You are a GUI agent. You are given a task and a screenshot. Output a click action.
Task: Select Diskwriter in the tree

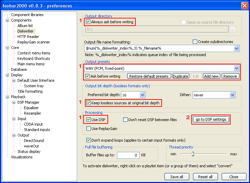26,31
